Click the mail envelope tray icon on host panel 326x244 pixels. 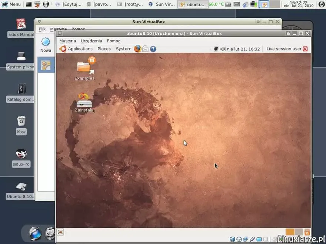point(237,4)
